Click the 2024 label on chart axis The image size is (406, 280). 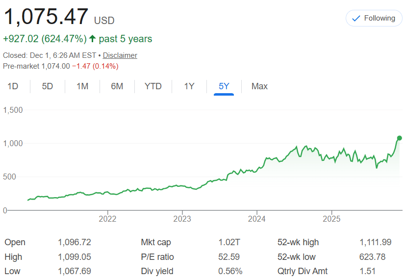(x=257, y=218)
